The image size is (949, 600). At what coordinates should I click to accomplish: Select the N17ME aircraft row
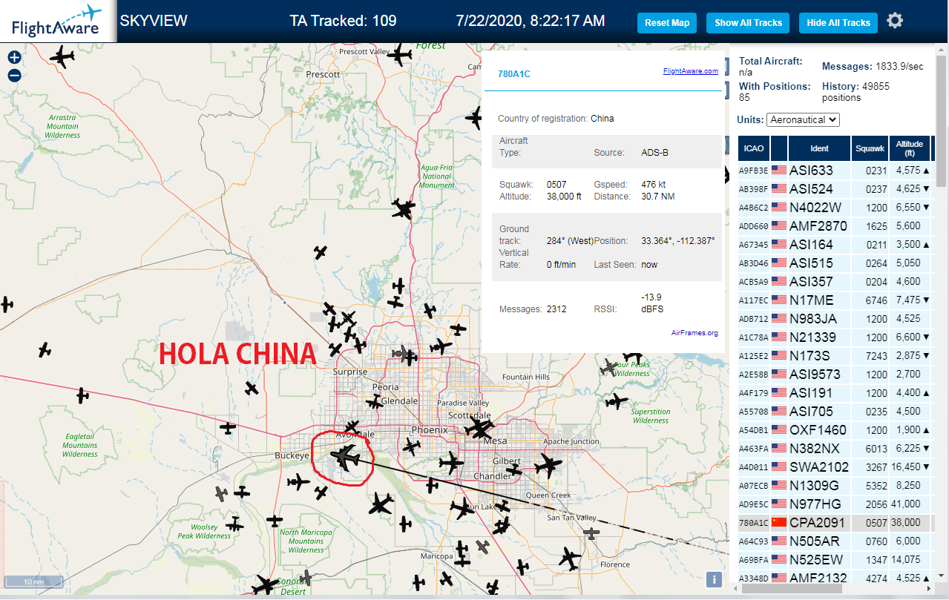[835, 300]
